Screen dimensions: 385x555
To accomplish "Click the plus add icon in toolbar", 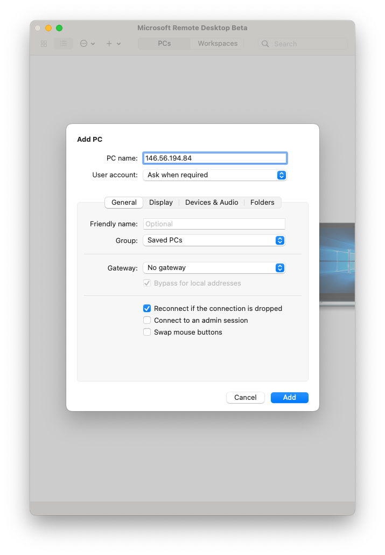I will (x=109, y=44).
